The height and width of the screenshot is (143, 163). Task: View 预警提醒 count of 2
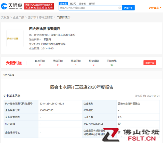pos(93,65)
